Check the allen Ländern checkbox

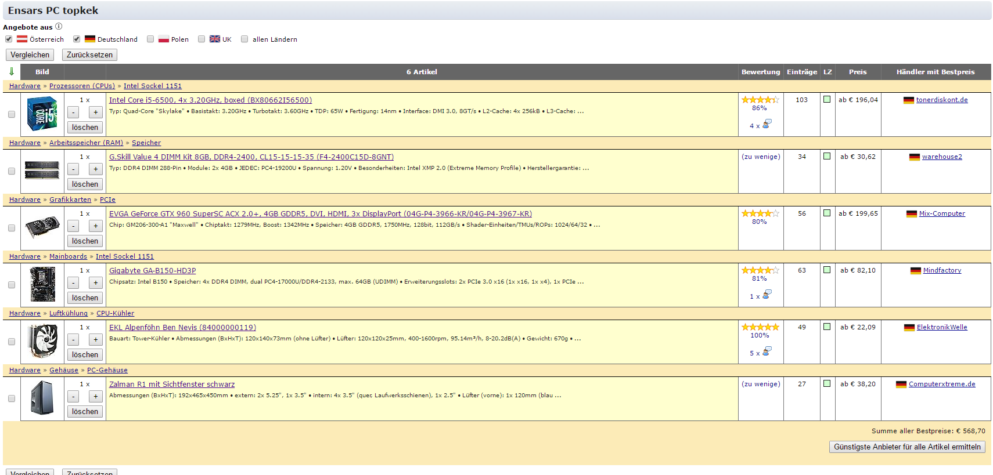tap(244, 39)
